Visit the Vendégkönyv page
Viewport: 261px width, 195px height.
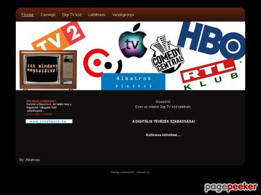123,15
